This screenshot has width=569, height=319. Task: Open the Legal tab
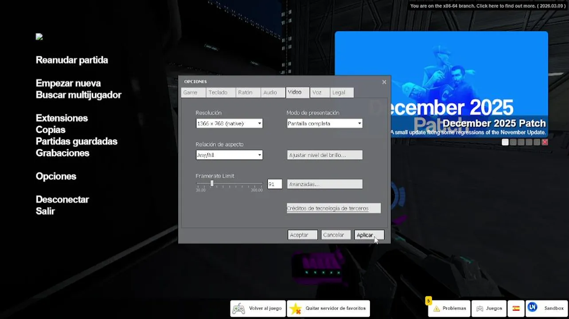point(342,93)
